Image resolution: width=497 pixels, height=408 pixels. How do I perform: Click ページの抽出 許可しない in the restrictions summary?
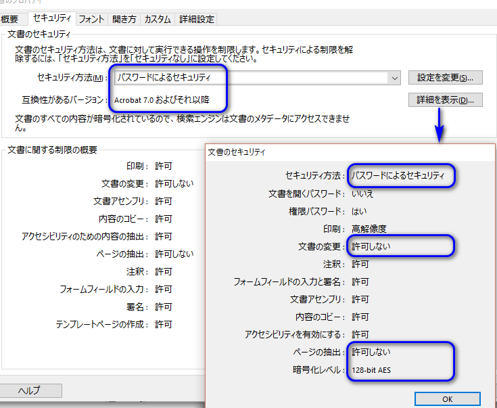point(174,254)
